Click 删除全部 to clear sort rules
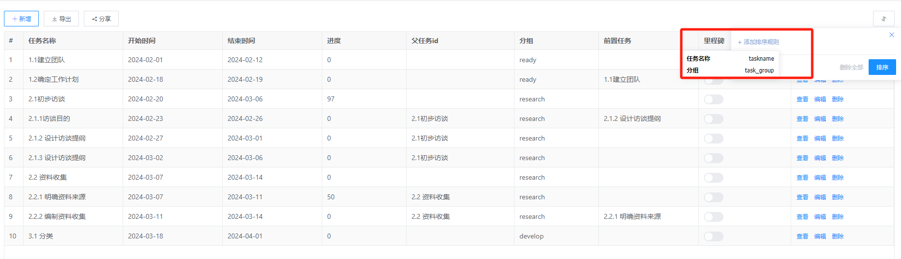This screenshot has width=901, height=259. [851, 68]
